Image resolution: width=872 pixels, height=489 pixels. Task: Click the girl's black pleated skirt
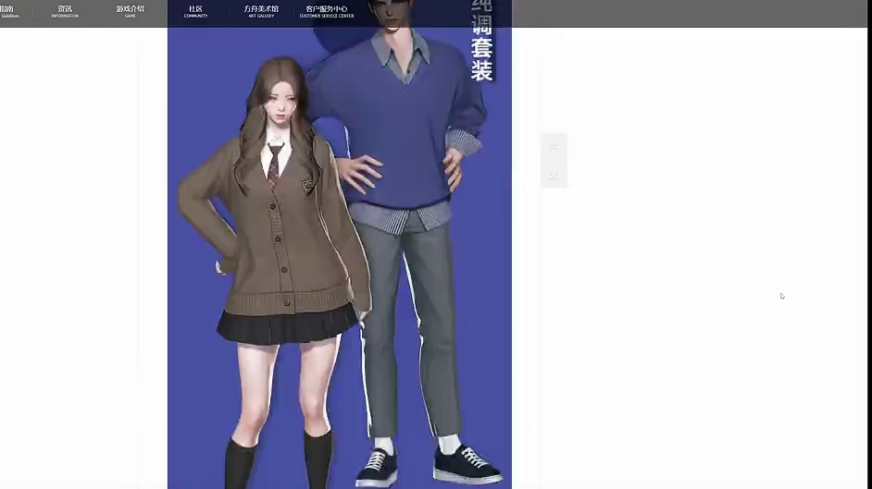coord(285,324)
